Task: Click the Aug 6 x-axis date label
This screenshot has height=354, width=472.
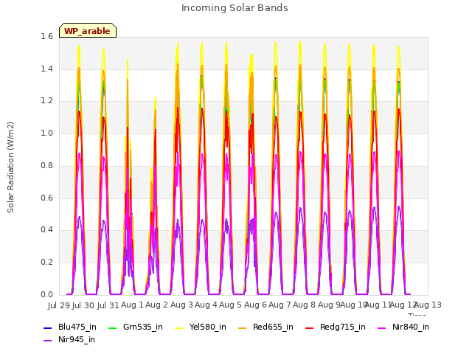Action: (x=255, y=305)
